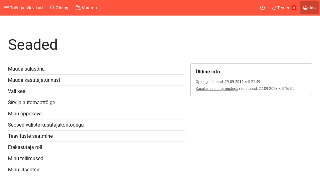
Task: Open Kasutamise tingimustega terms link
Action: [x=217, y=89]
